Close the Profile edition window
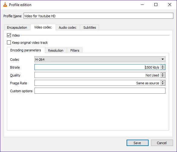 pos(170,5)
